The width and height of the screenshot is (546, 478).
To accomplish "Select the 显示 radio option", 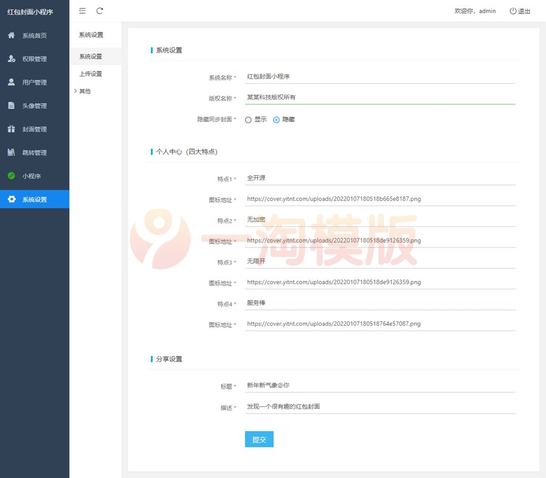I will click(x=248, y=119).
